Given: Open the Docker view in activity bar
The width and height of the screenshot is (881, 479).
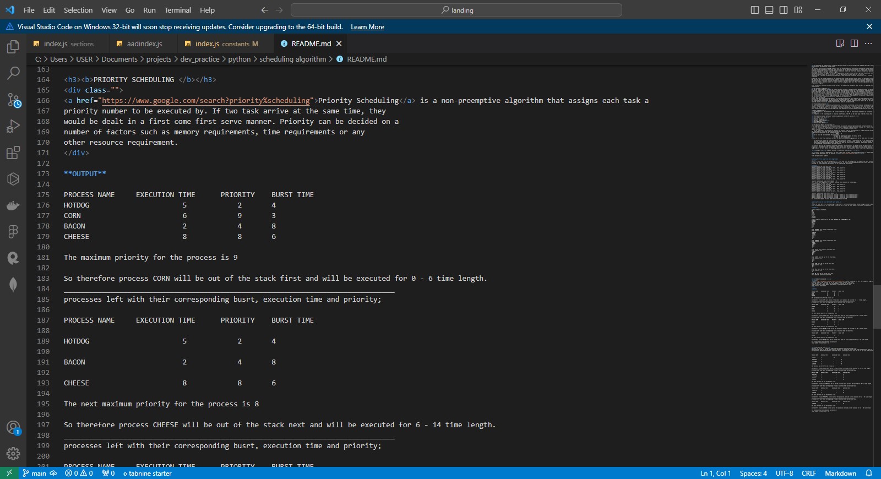Looking at the screenshot, I should (13, 205).
